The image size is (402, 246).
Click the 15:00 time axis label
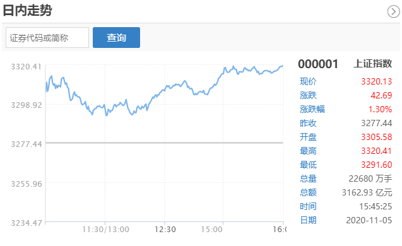pyautogui.click(x=211, y=230)
